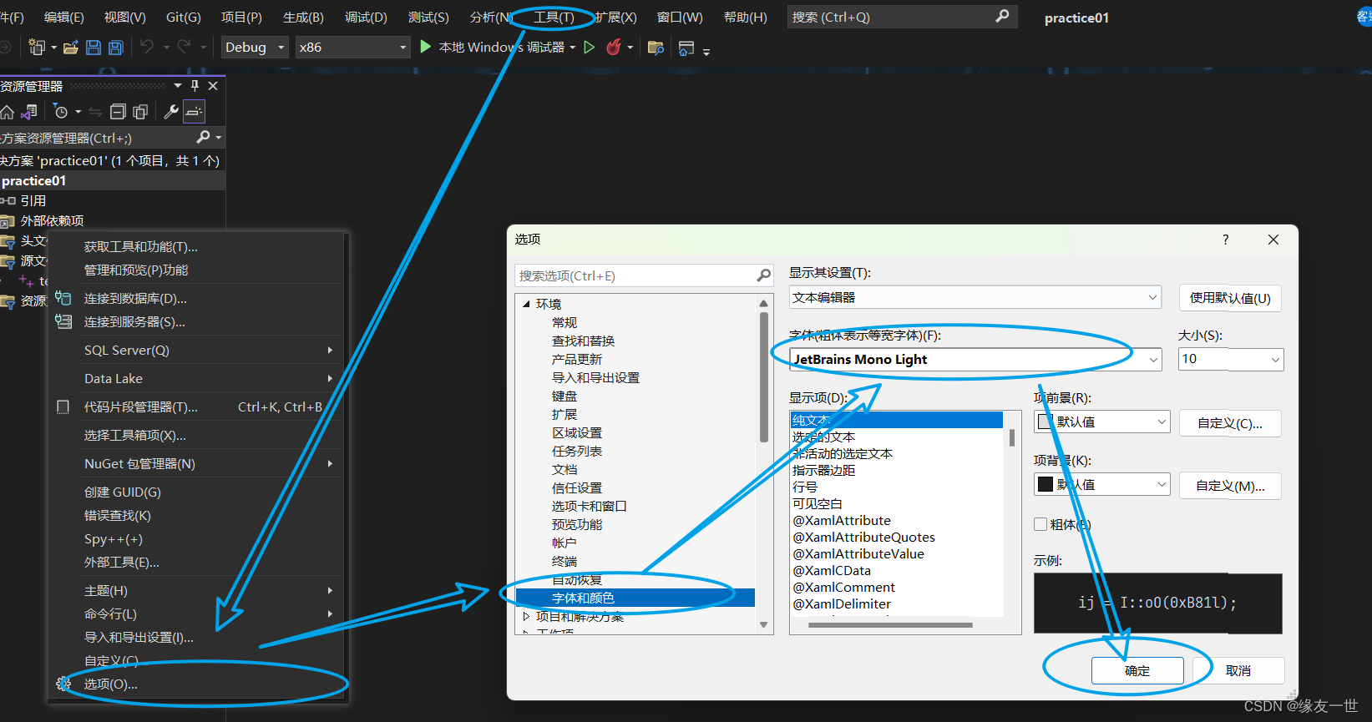Click the 取消 button
The height and width of the screenshot is (722, 1372).
[1238, 670]
